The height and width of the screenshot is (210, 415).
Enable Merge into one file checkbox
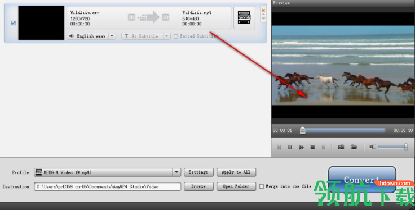tap(262, 186)
